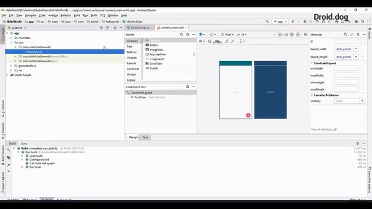The width and height of the screenshot is (372, 209).
Task: Select the Buttons palette category
Action: (x=132, y=52)
